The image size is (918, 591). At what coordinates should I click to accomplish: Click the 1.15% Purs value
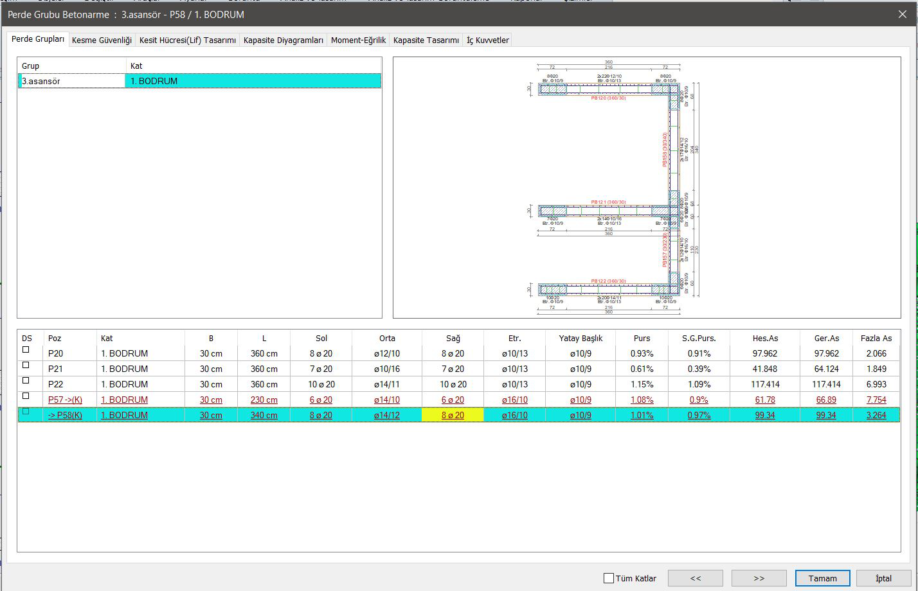(x=642, y=384)
